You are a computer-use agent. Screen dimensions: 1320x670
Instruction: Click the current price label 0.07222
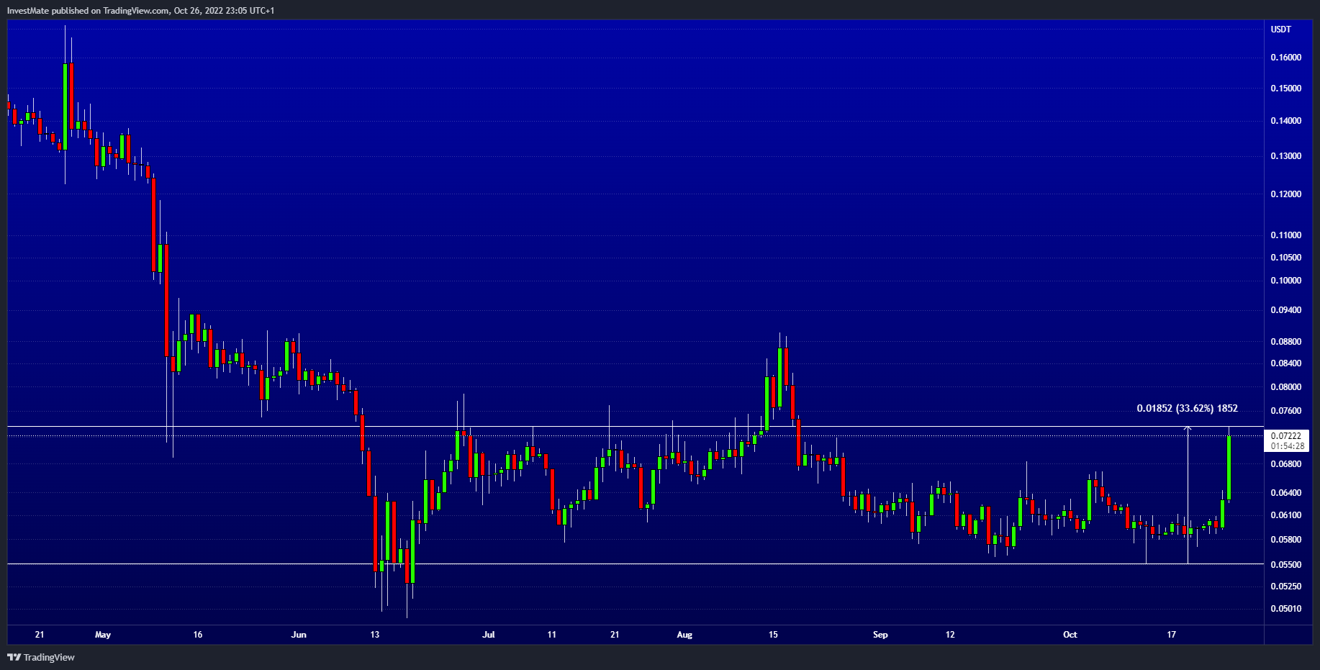pyautogui.click(x=1286, y=436)
